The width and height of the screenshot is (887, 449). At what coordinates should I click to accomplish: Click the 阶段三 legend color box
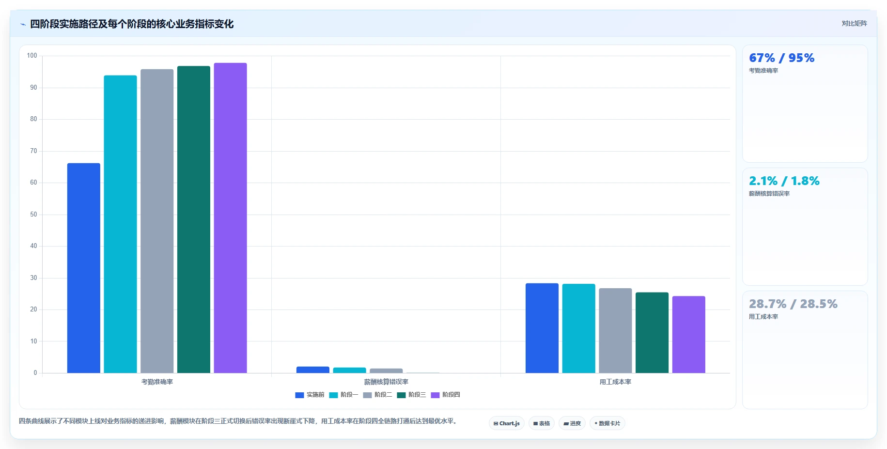tap(401, 395)
